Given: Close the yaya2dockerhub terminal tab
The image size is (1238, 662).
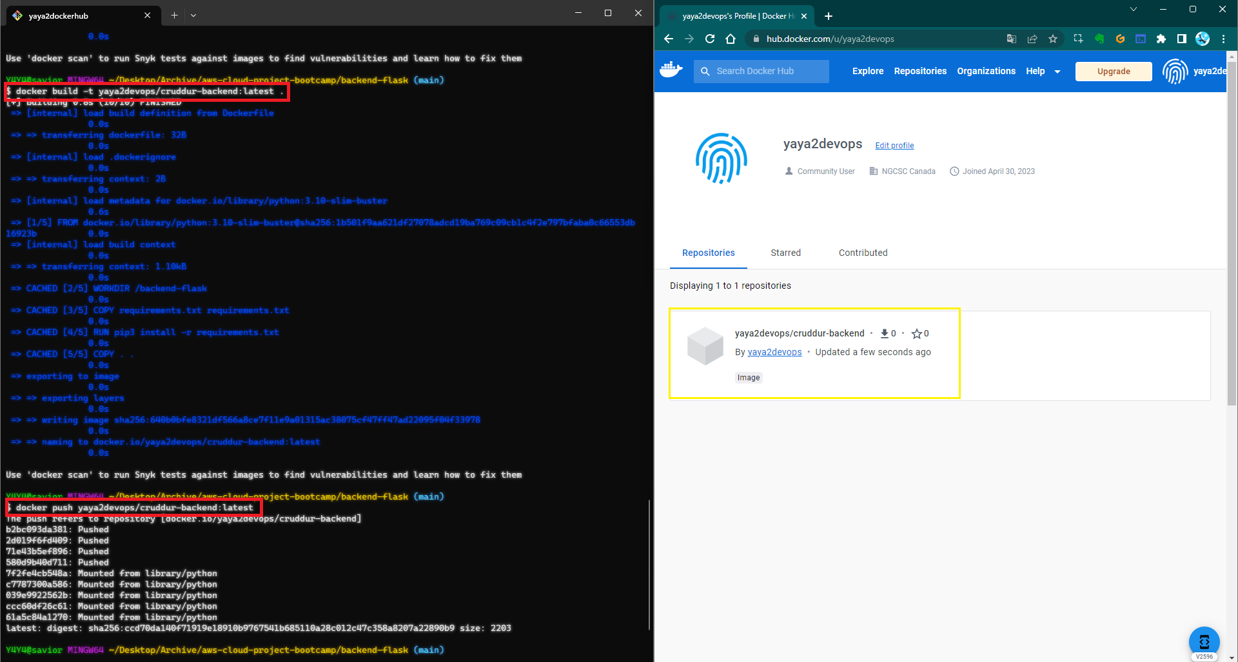Looking at the screenshot, I should (147, 15).
